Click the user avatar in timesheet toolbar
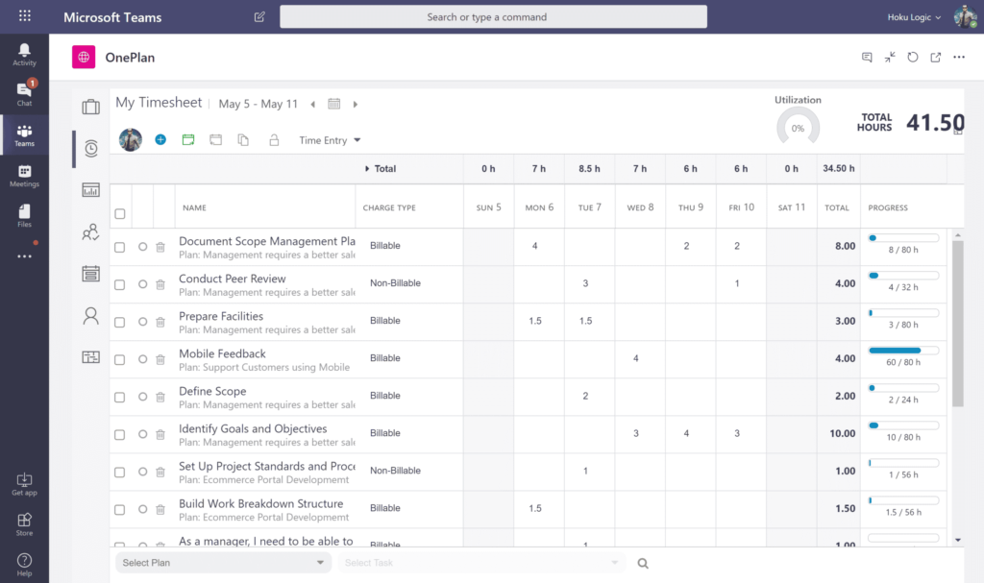Image resolution: width=984 pixels, height=583 pixels. 131,140
